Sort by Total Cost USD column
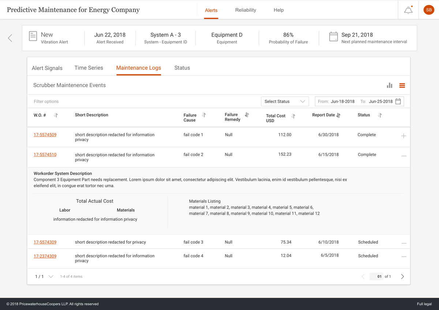Viewport: 439px width, 310px height. pyautogui.click(x=293, y=116)
